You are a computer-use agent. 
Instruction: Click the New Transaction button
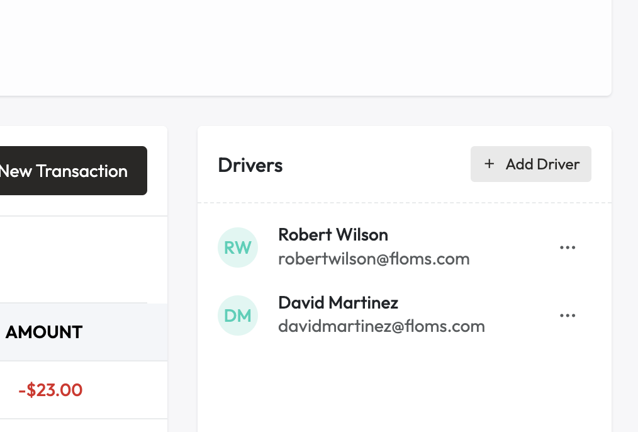pos(63,171)
